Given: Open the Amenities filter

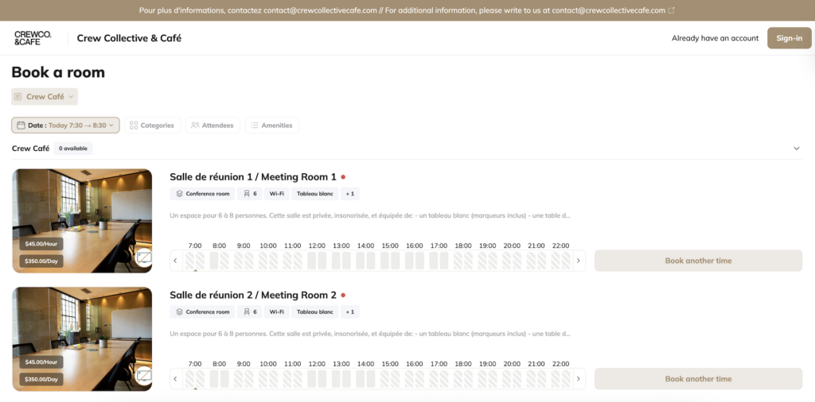Looking at the screenshot, I should pyautogui.click(x=272, y=125).
